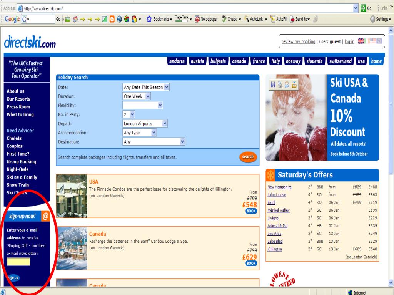The height and width of the screenshot is (295, 394).
Task: Click the newsletter e-mail input field
Action: pyautogui.click(x=18, y=262)
